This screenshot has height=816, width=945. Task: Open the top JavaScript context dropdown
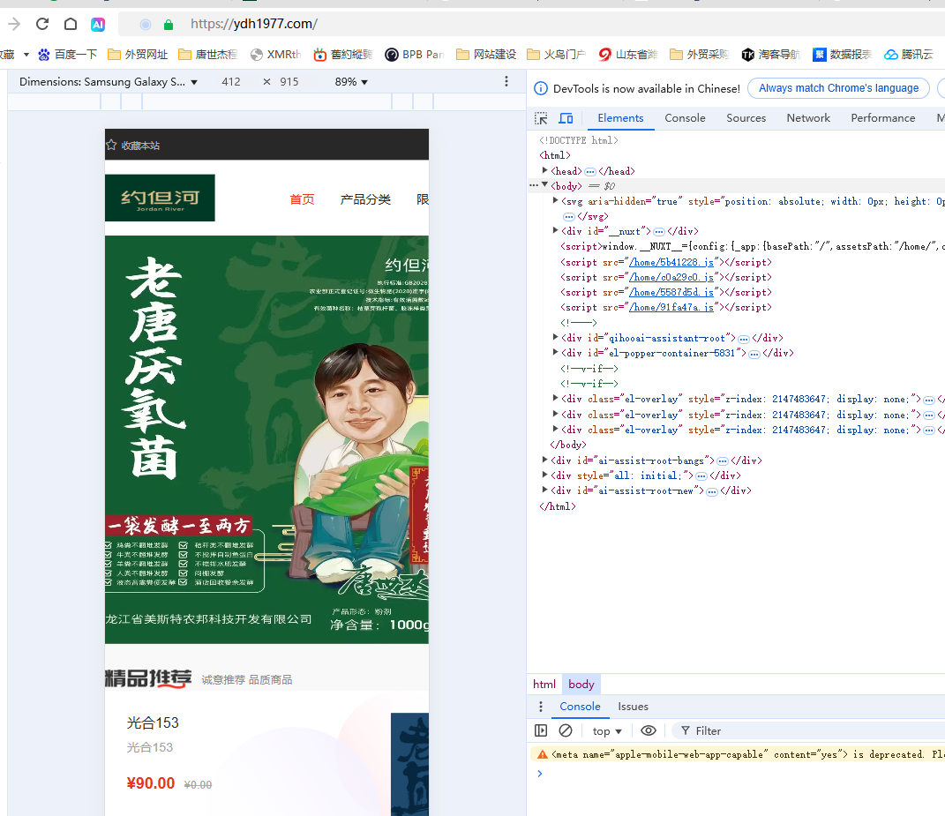607,731
